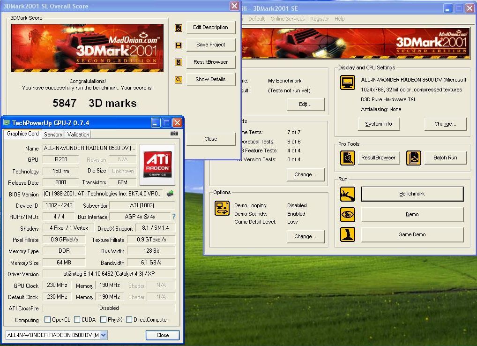Click the Game Demo joystick icon
The height and width of the screenshot is (346, 477).
tap(347, 234)
